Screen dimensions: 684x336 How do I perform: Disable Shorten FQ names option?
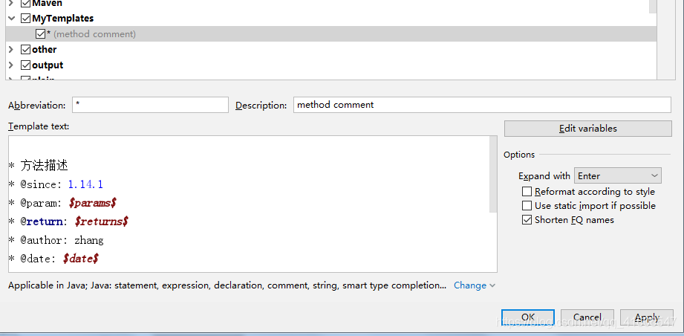(527, 220)
